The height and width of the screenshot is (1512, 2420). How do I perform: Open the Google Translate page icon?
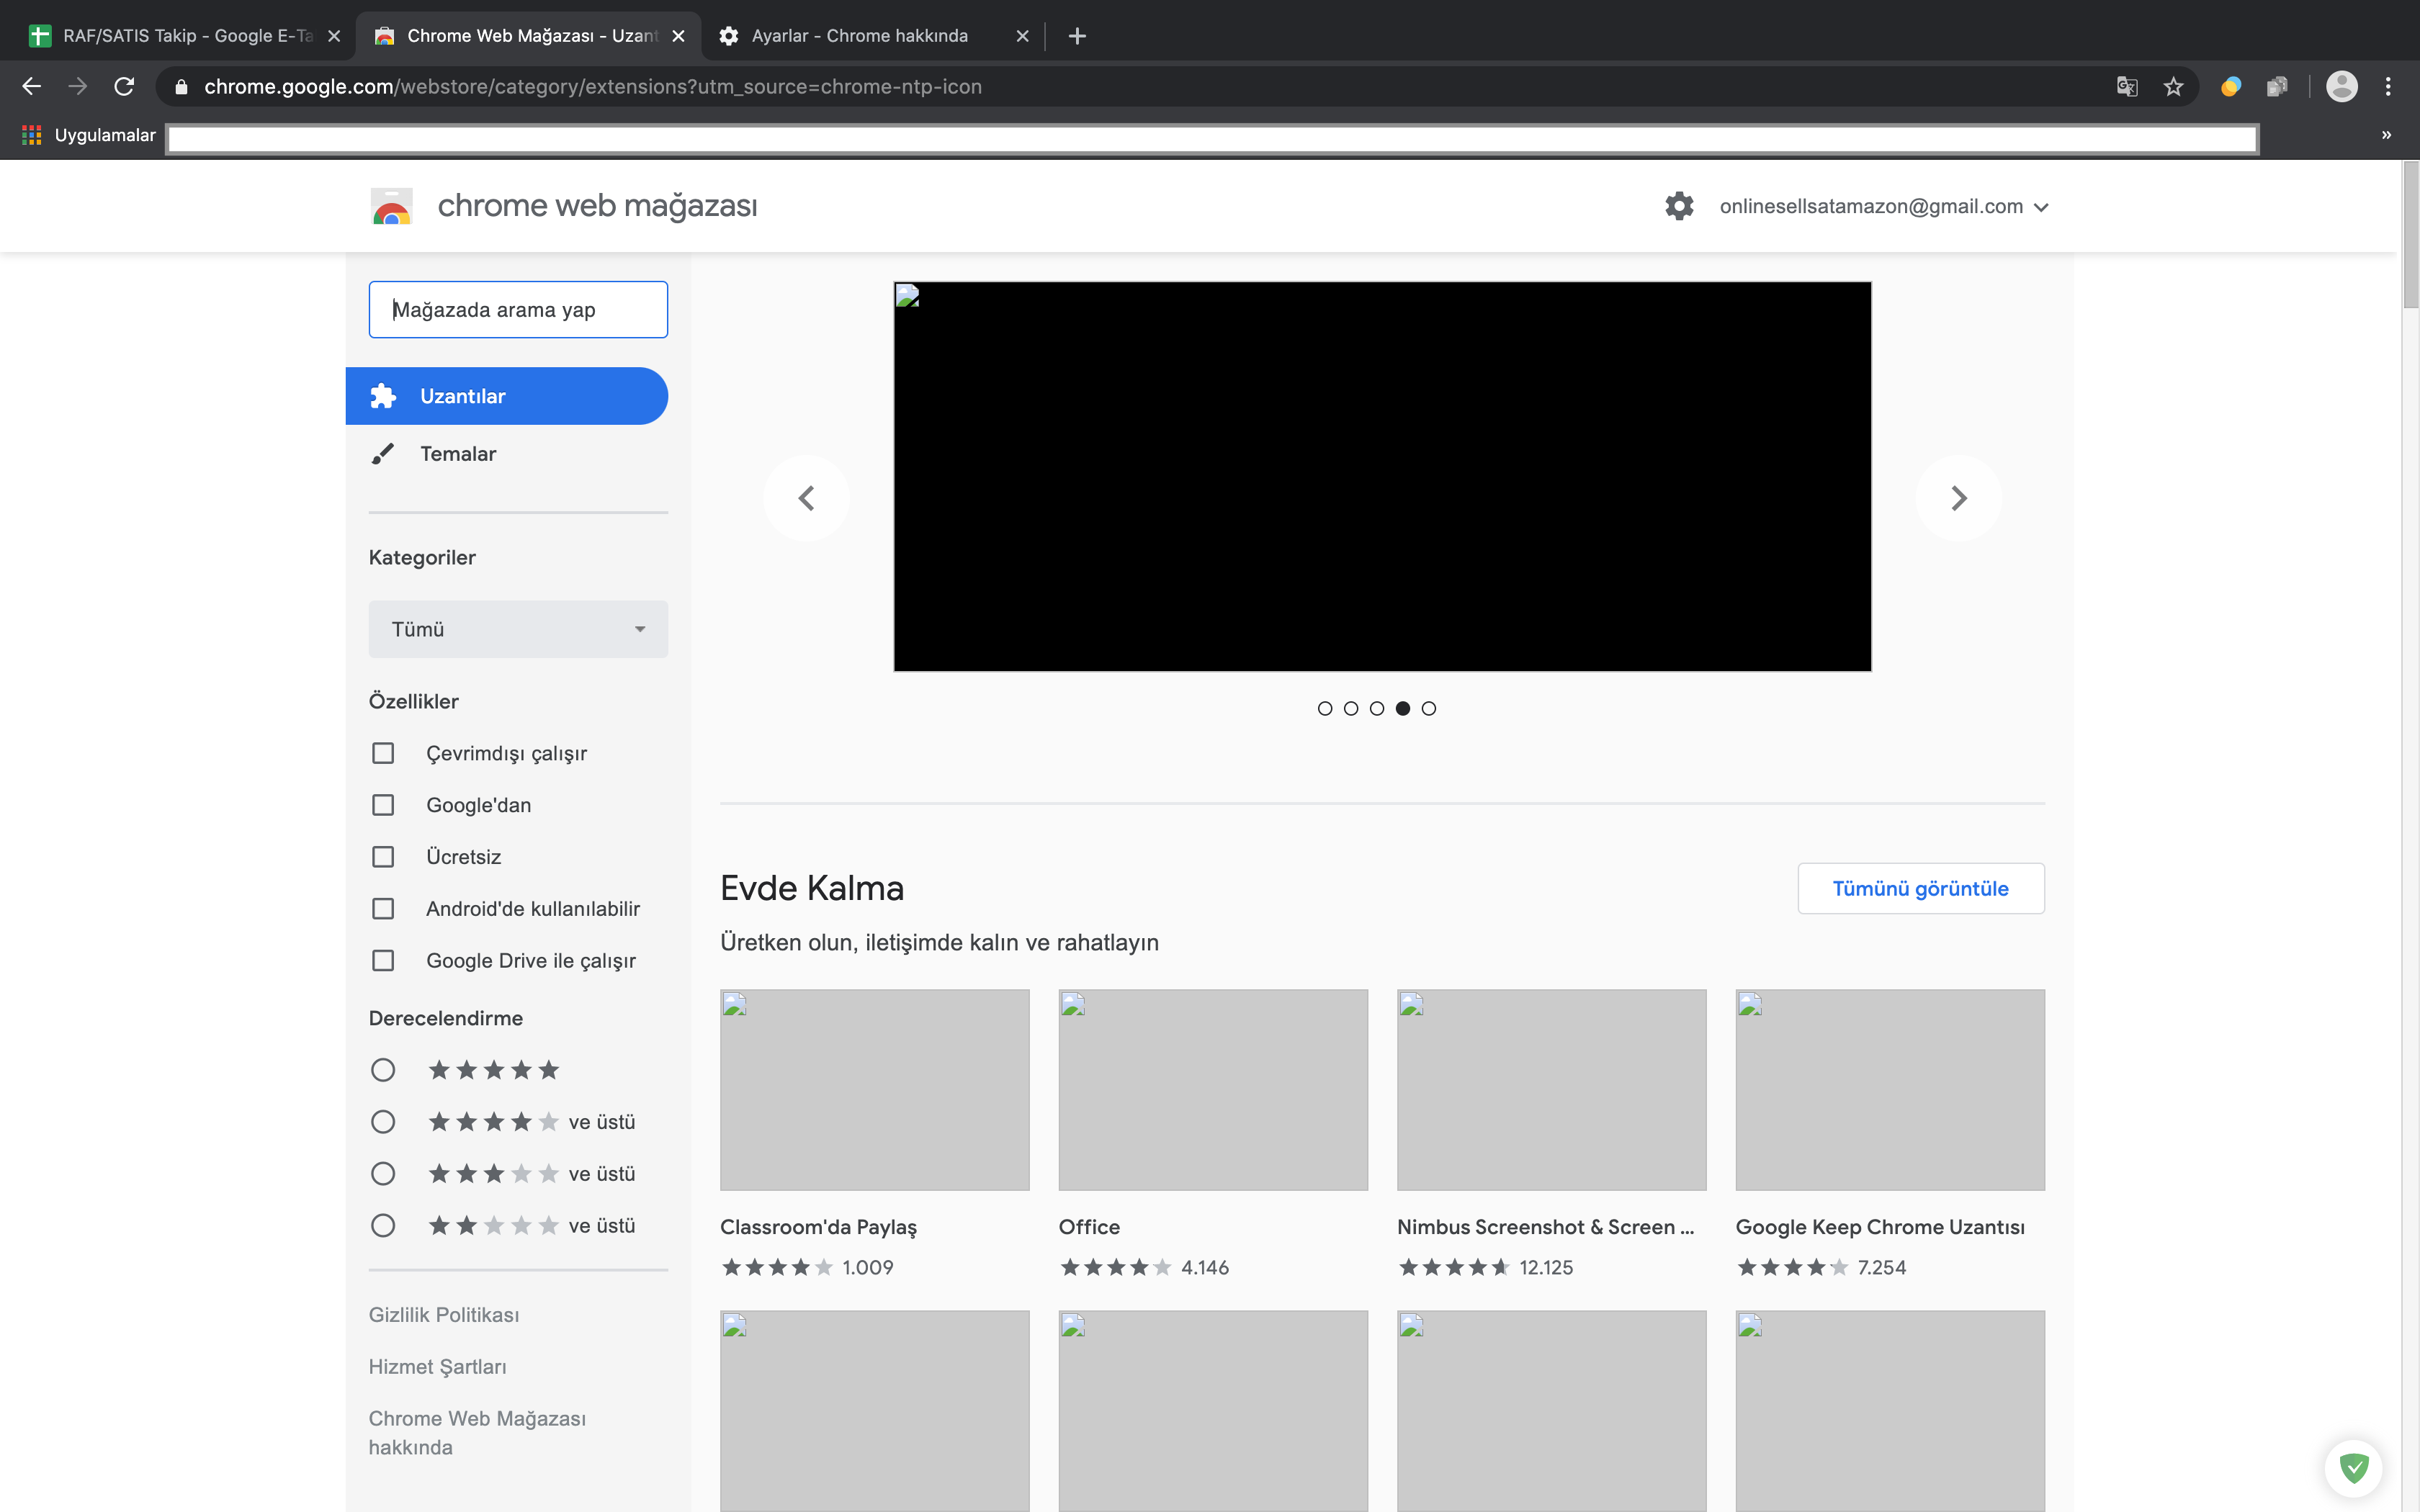point(2127,87)
